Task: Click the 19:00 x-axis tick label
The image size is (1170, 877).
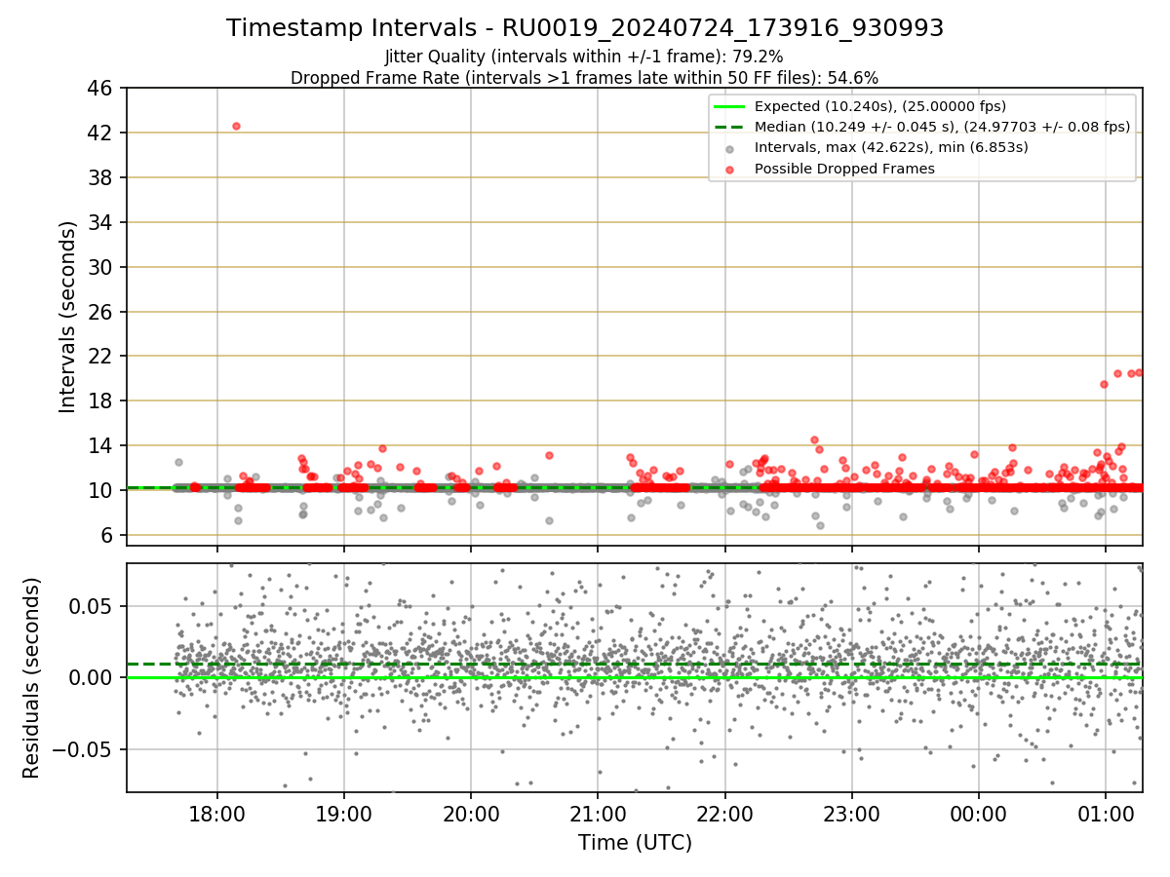Action: (x=343, y=813)
